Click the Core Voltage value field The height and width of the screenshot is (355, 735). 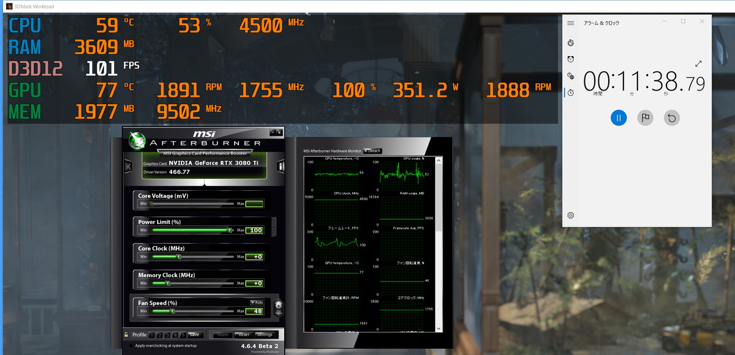coord(254,204)
